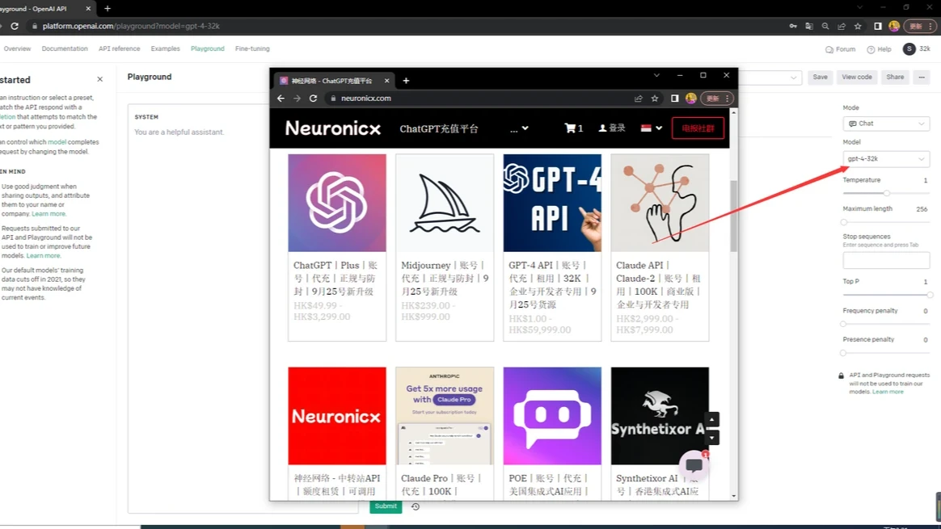Click Learn more under Playground requests note
Screen dimensions: 941x529
[888, 392]
